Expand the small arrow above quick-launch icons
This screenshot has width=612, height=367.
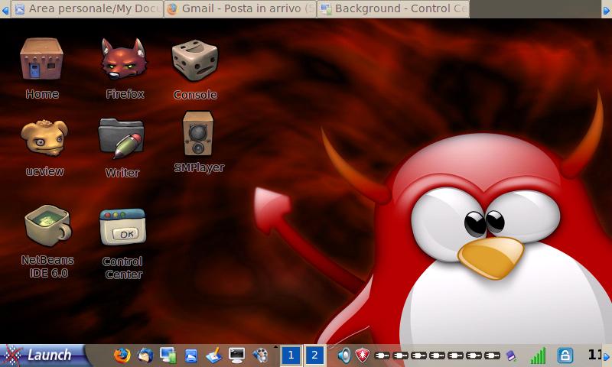(276, 346)
